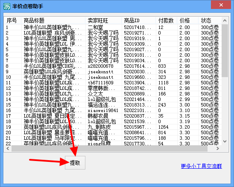Sort by the 付款数 column header
The height and width of the screenshot is (187, 234).
(167, 20)
